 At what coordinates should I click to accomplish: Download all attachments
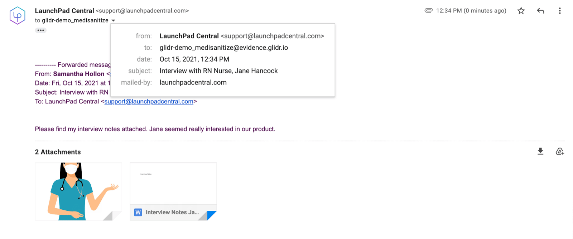[x=540, y=151]
